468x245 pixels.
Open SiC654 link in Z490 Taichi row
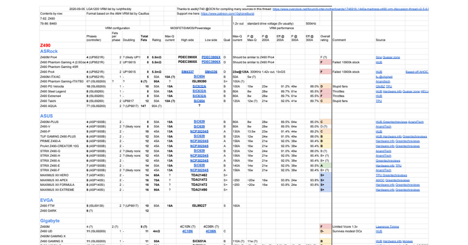pos(199,101)
